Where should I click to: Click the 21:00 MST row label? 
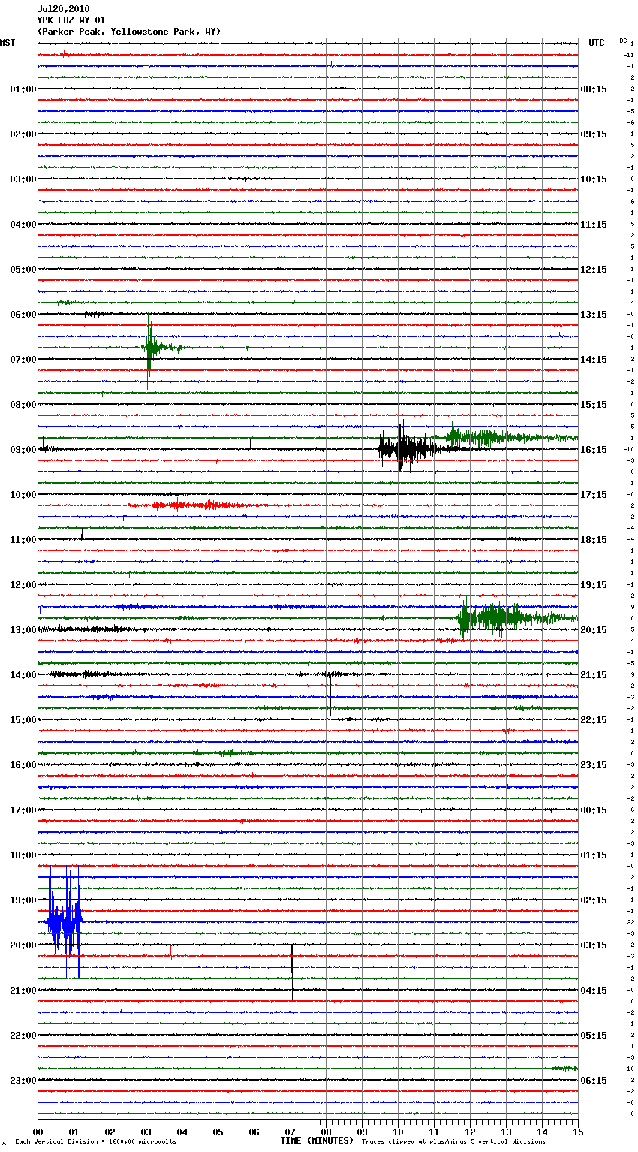pyautogui.click(x=23, y=991)
